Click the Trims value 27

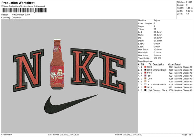click(155, 29)
